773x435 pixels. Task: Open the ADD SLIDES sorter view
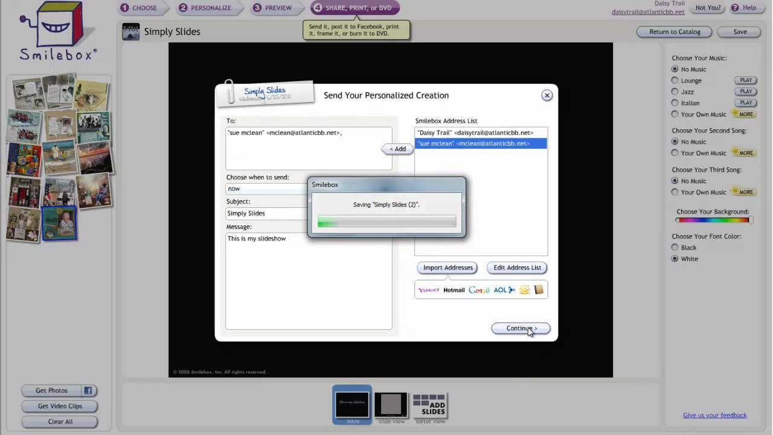coord(429,407)
